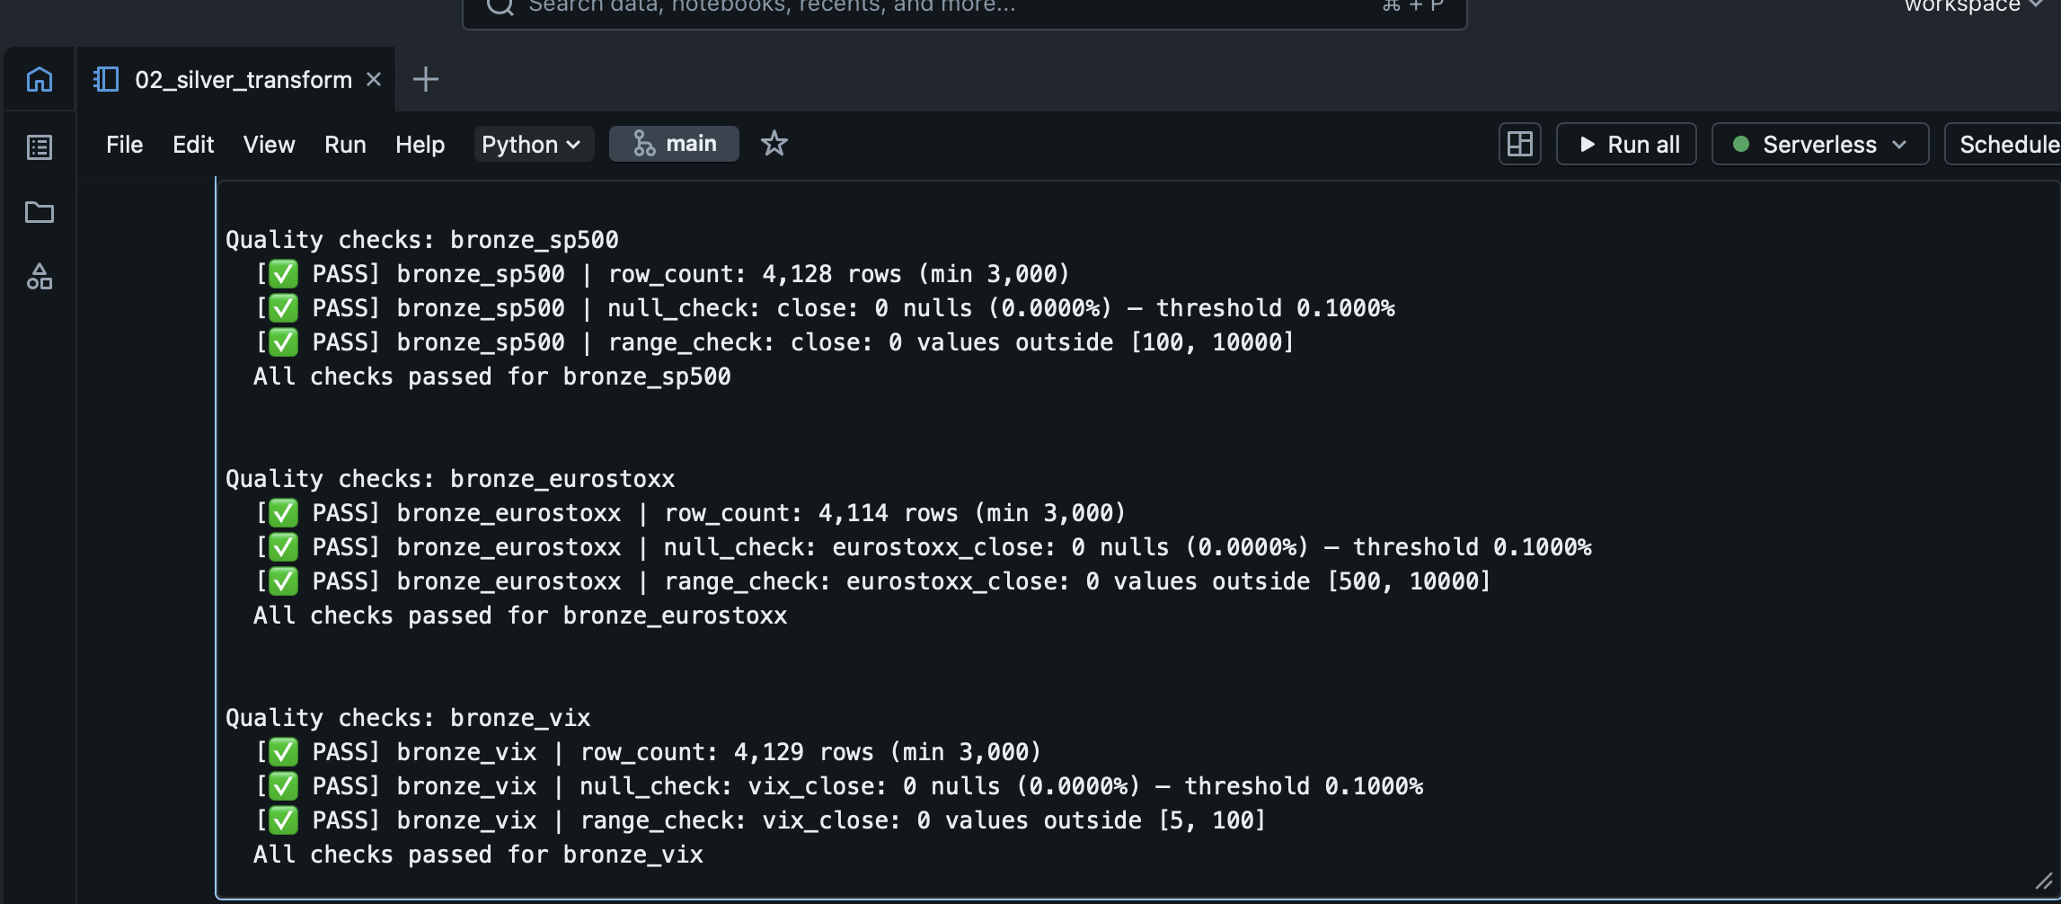Click the notebook icon on 02_silver_transform tab
This screenshot has width=2061, height=904.
point(106,79)
